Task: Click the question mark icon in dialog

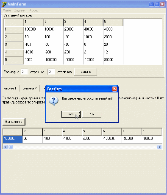Action: (x=53, y=101)
